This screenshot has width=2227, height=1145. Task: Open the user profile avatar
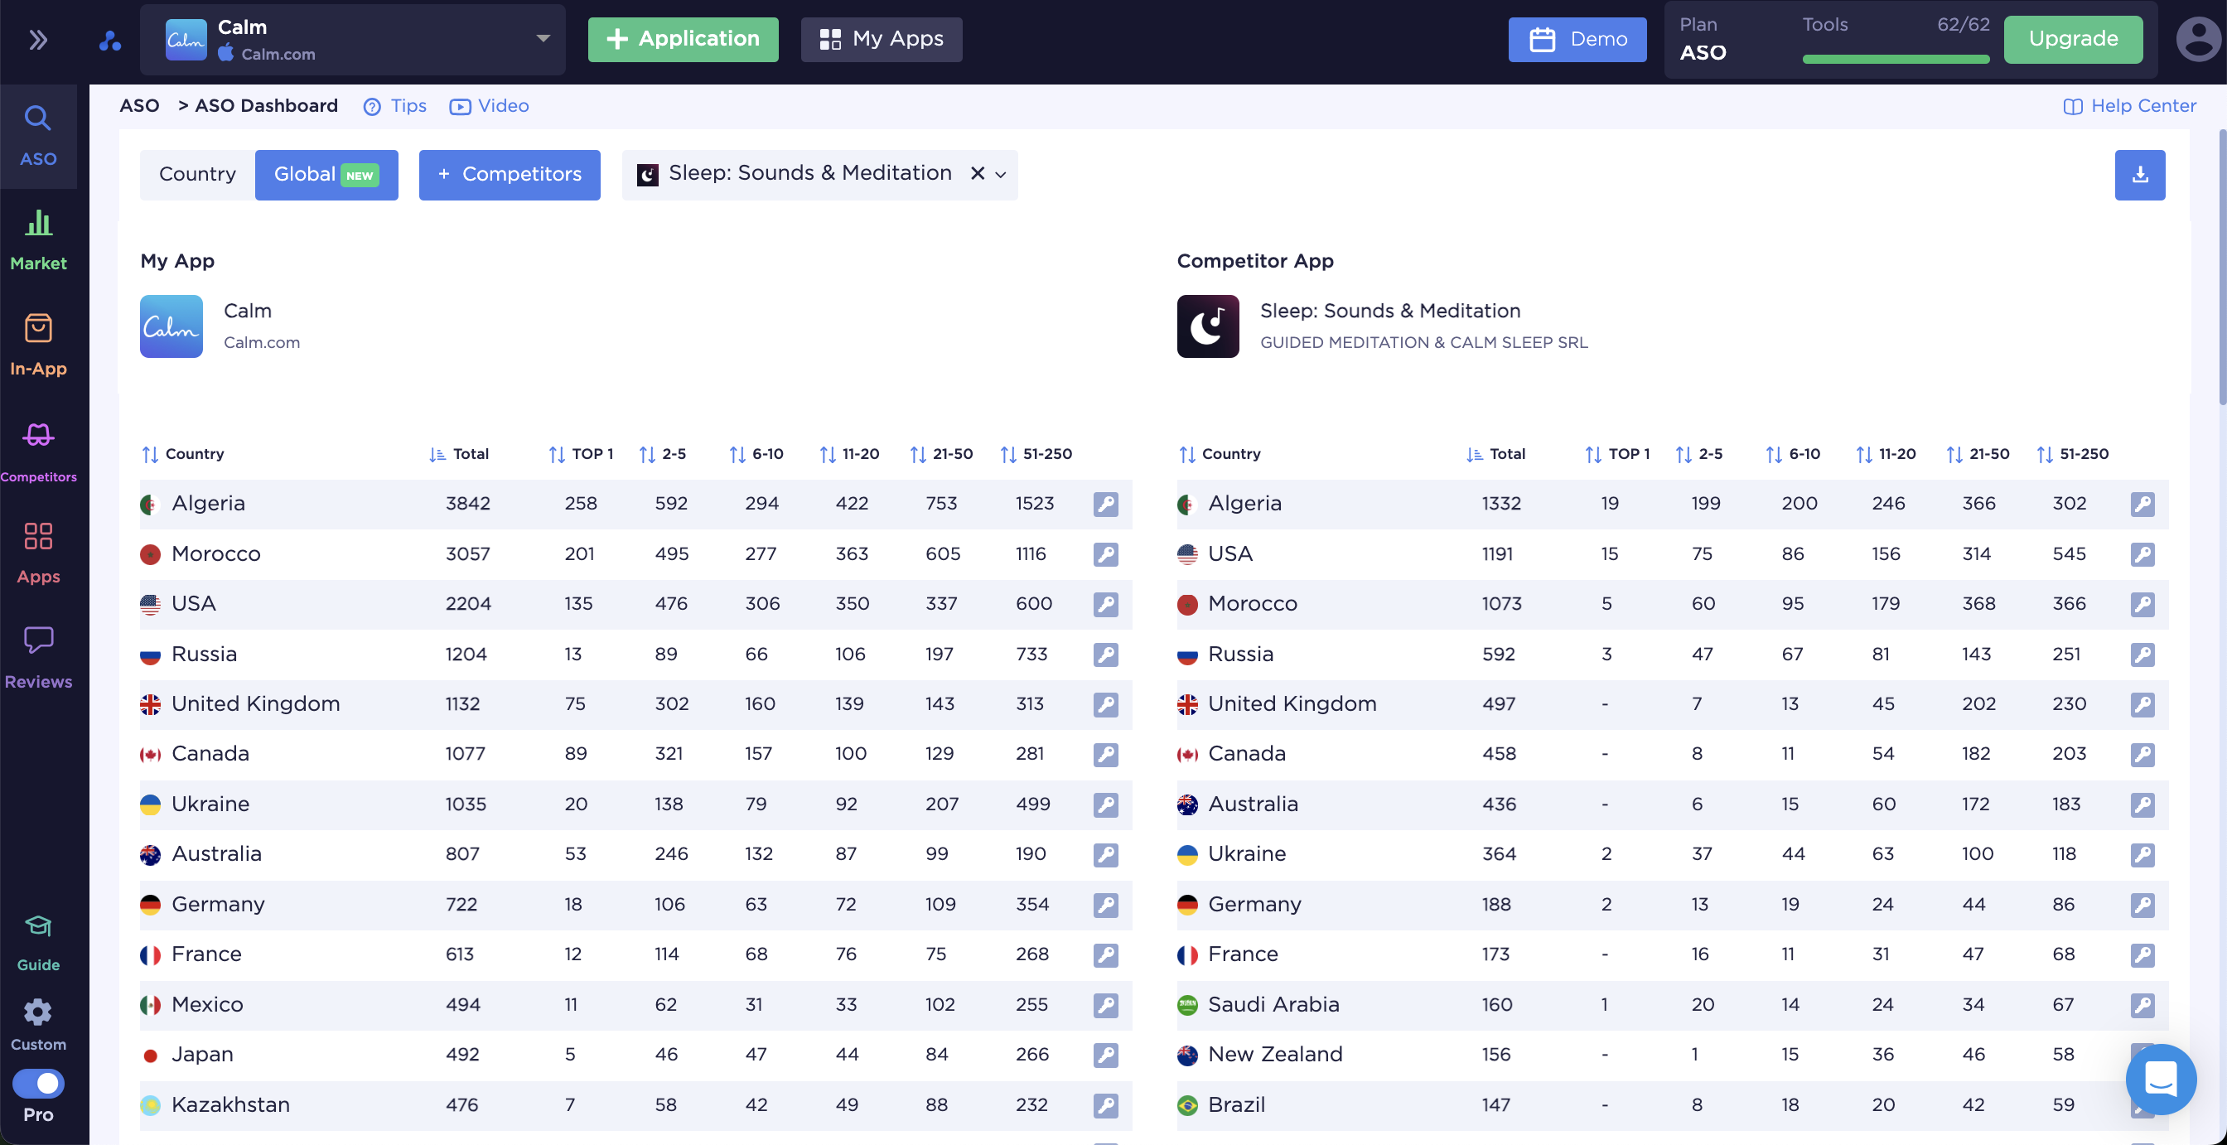2199,40
